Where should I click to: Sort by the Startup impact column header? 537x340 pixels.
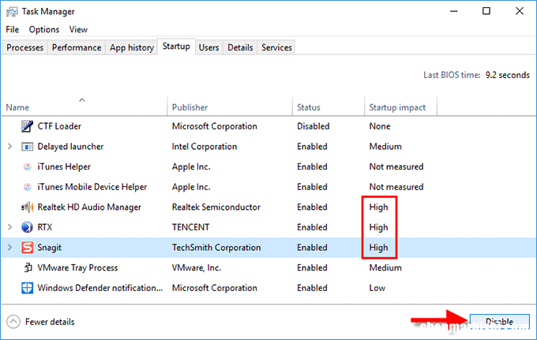click(x=400, y=107)
